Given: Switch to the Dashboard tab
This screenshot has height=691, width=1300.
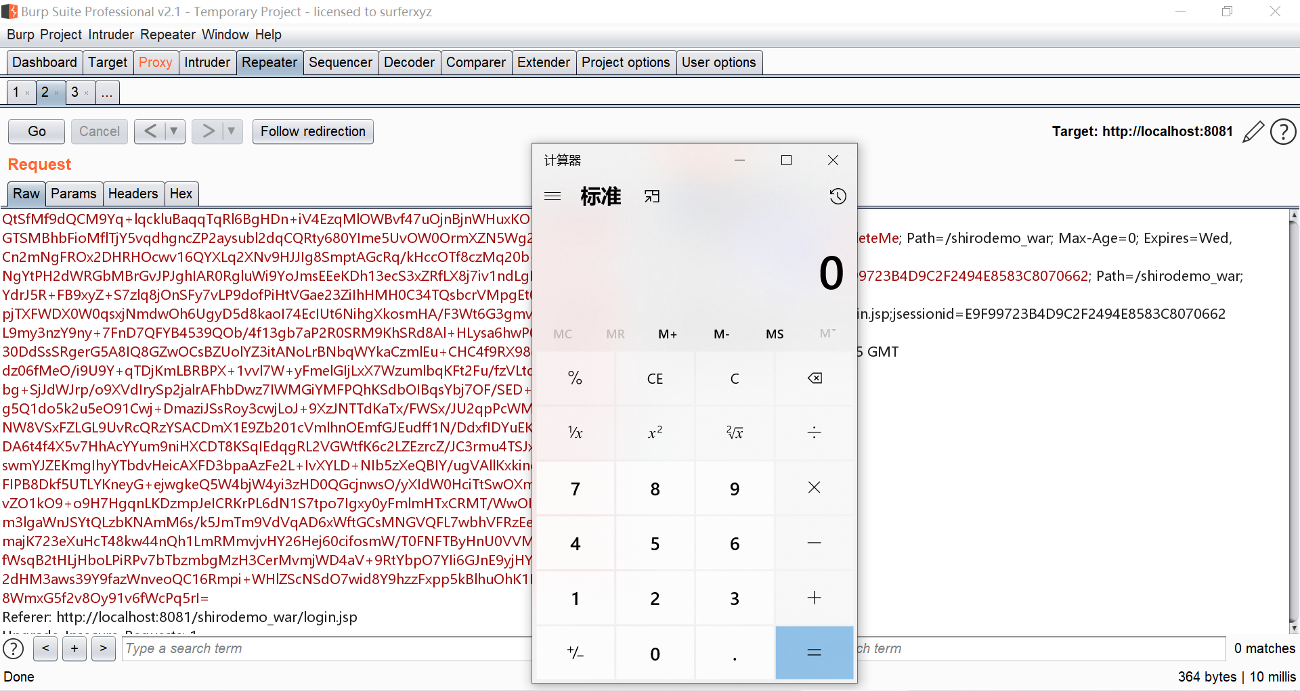Looking at the screenshot, I should coord(45,62).
